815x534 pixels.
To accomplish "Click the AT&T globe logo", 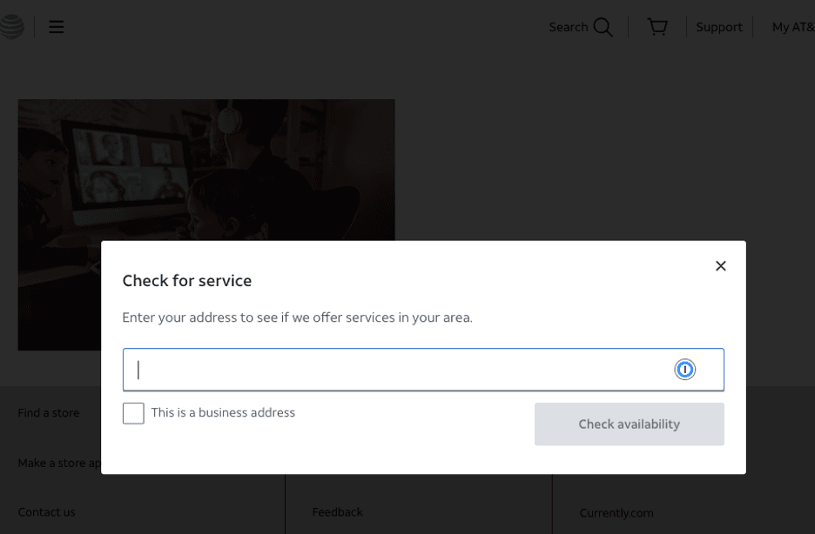I will click(x=12, y=26).
